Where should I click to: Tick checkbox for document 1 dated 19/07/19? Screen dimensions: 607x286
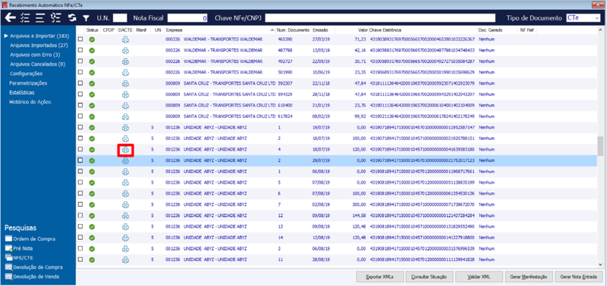pos(80,127)
